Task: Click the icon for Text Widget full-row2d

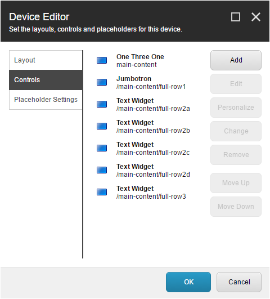Action: pyautogui.click(x=102, y=170)
